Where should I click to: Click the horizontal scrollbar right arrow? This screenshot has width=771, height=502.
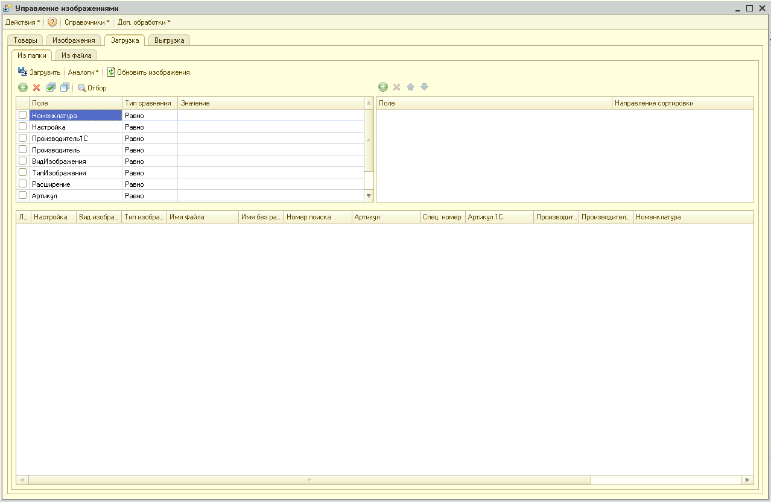point(747,480)
